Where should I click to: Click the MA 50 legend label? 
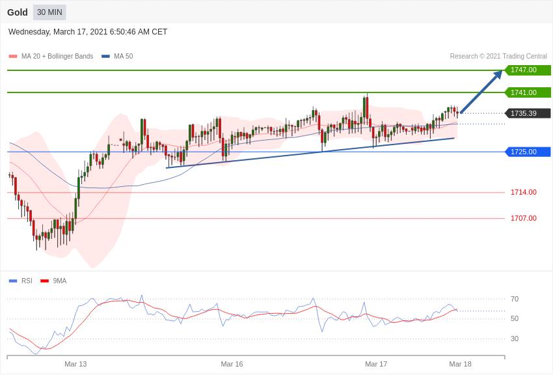tap(124, 56)
